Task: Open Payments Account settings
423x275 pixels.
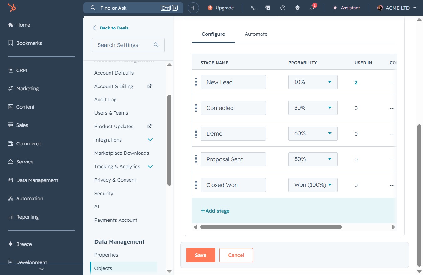Action: pyautogui.click(x=116, y=220)
